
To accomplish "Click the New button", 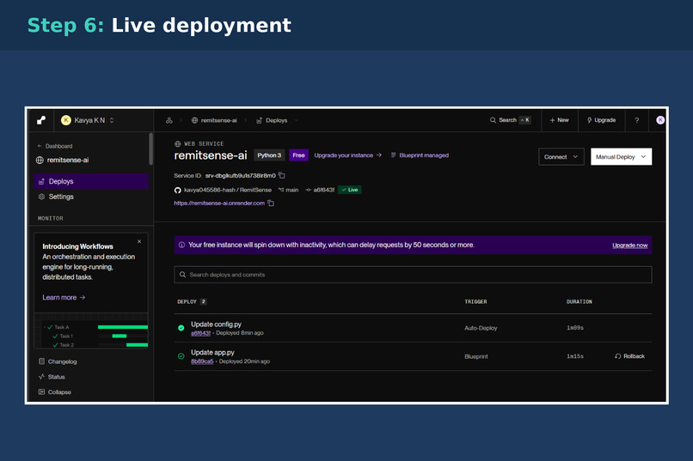I will [x=559, y=120].
